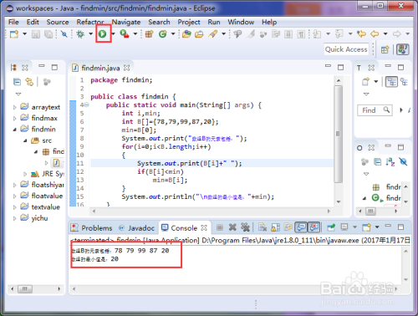Open the Navigate menu
The image size is (418, 316).
126,22
